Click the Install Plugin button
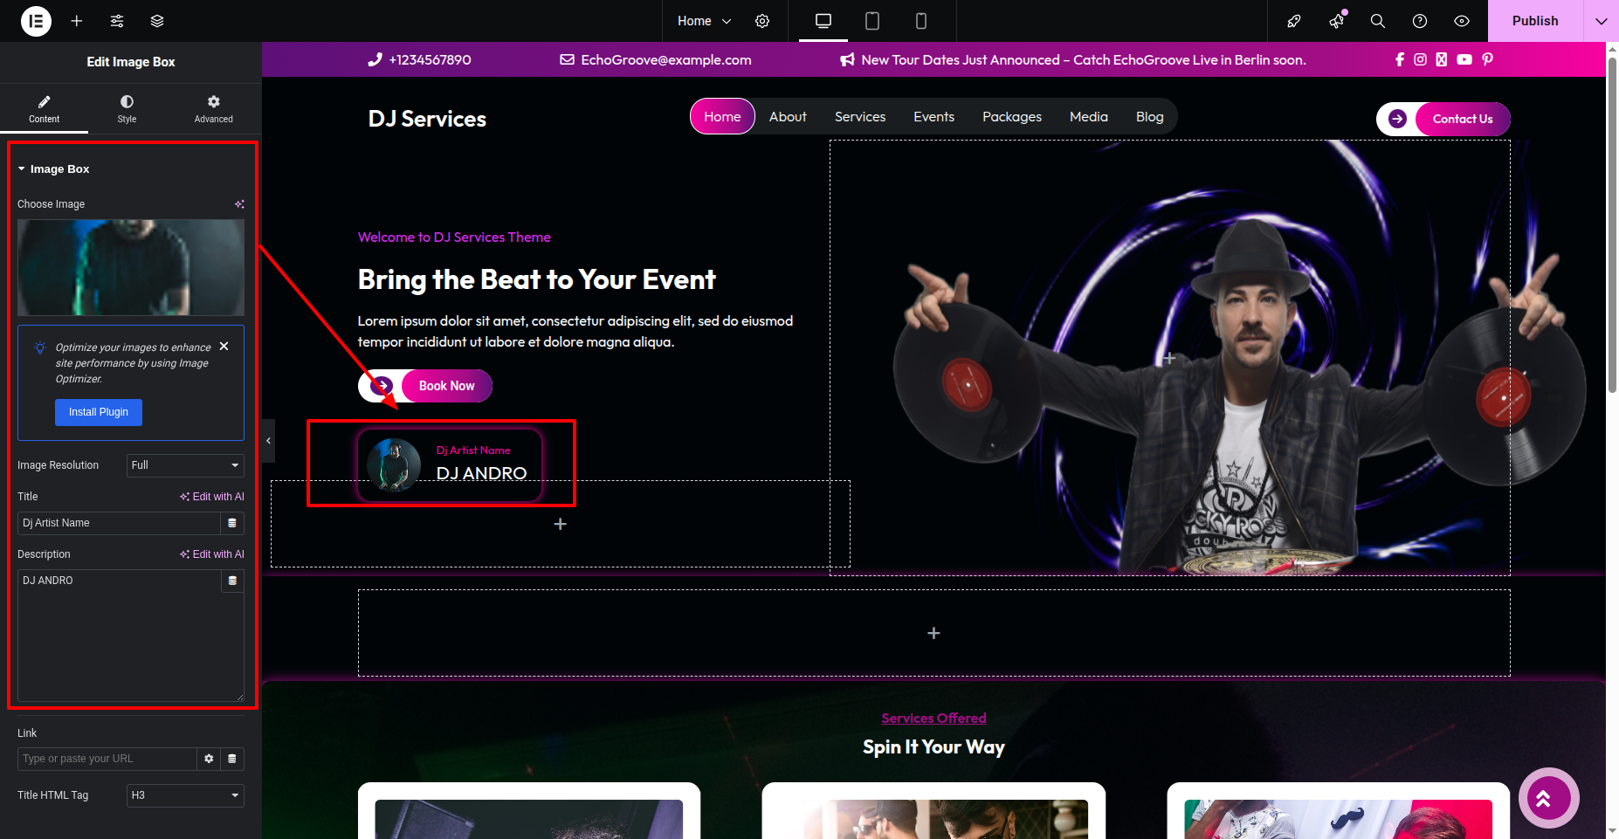 click(x=99, y=412)
